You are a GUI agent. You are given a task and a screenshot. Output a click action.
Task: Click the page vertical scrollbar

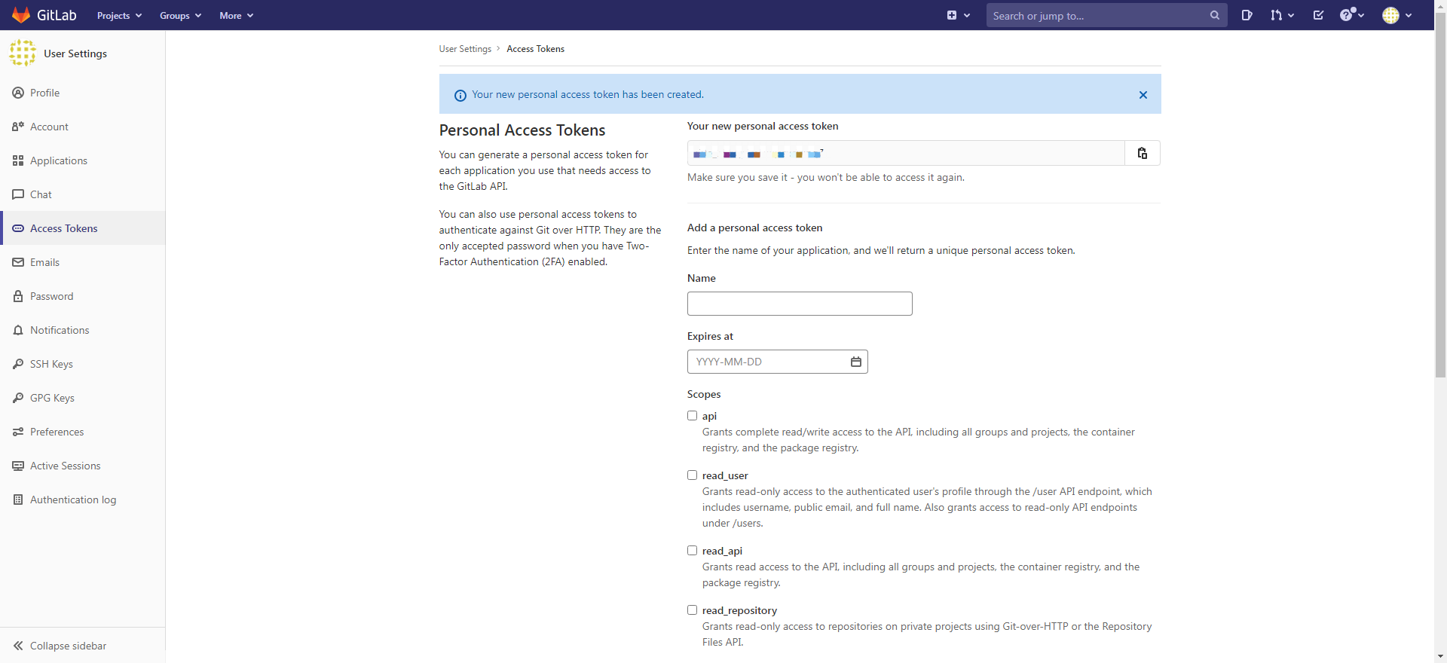coord(1440,226)
